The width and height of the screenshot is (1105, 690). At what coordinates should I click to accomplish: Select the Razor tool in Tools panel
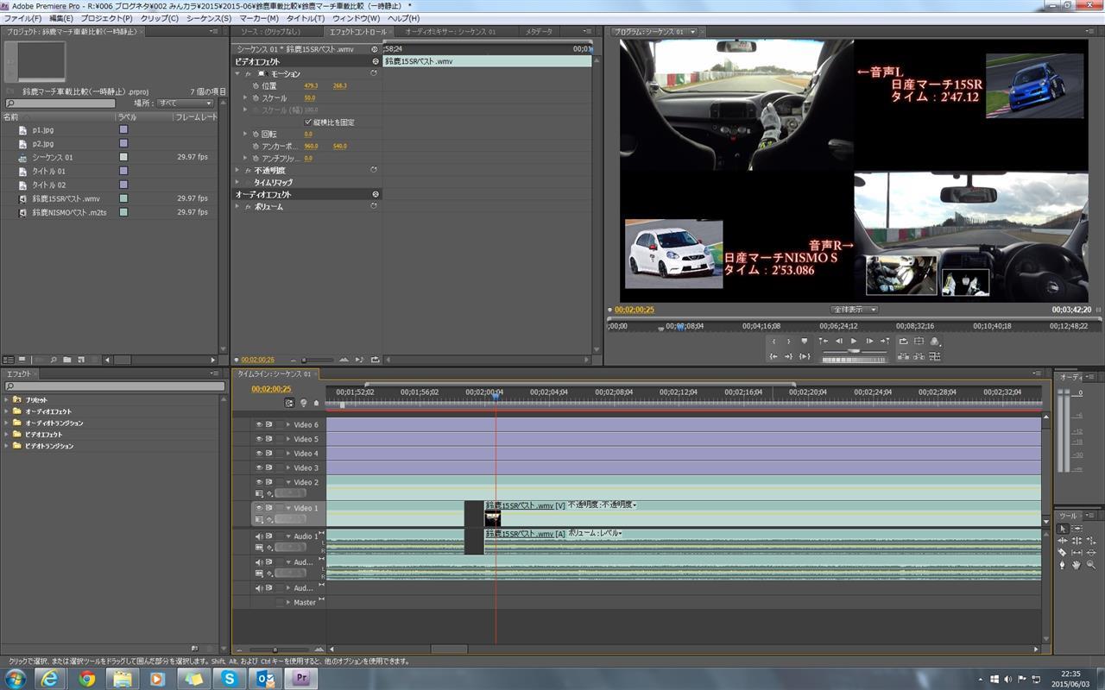[1062, 552]
